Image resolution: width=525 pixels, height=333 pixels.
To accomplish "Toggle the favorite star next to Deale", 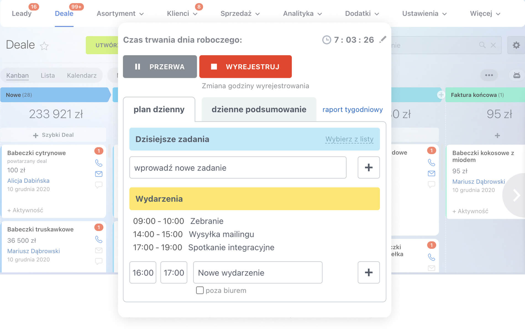I will [44, 46].
